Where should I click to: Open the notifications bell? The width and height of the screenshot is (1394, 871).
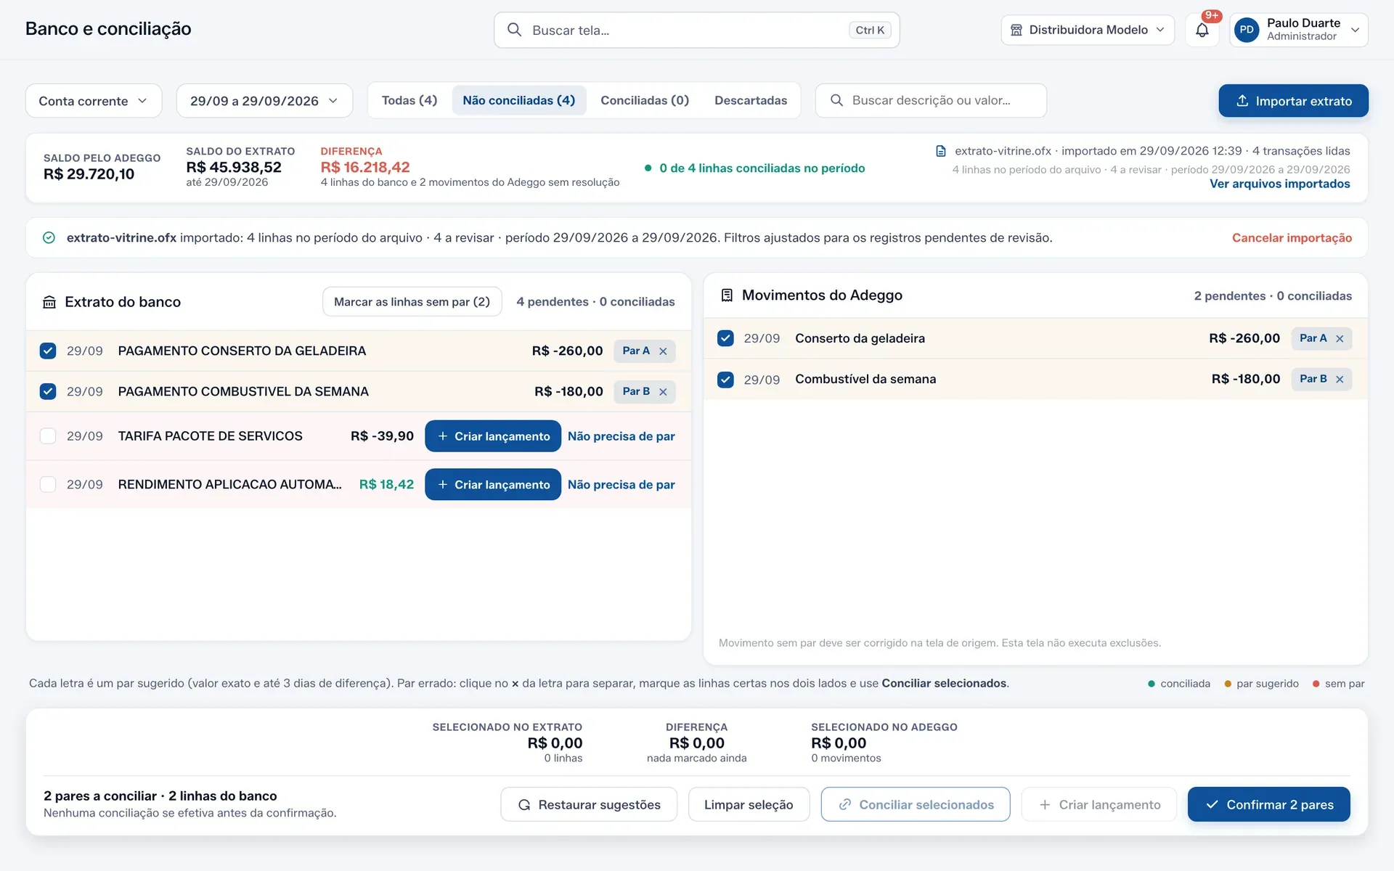(1202, 30)
